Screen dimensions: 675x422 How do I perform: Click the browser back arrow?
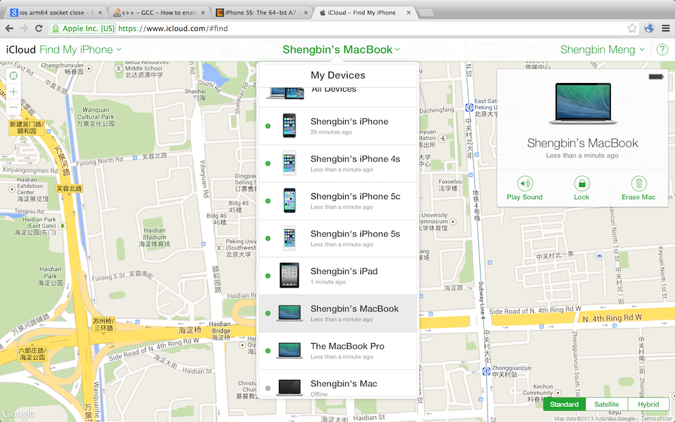[x=9, y=28]
